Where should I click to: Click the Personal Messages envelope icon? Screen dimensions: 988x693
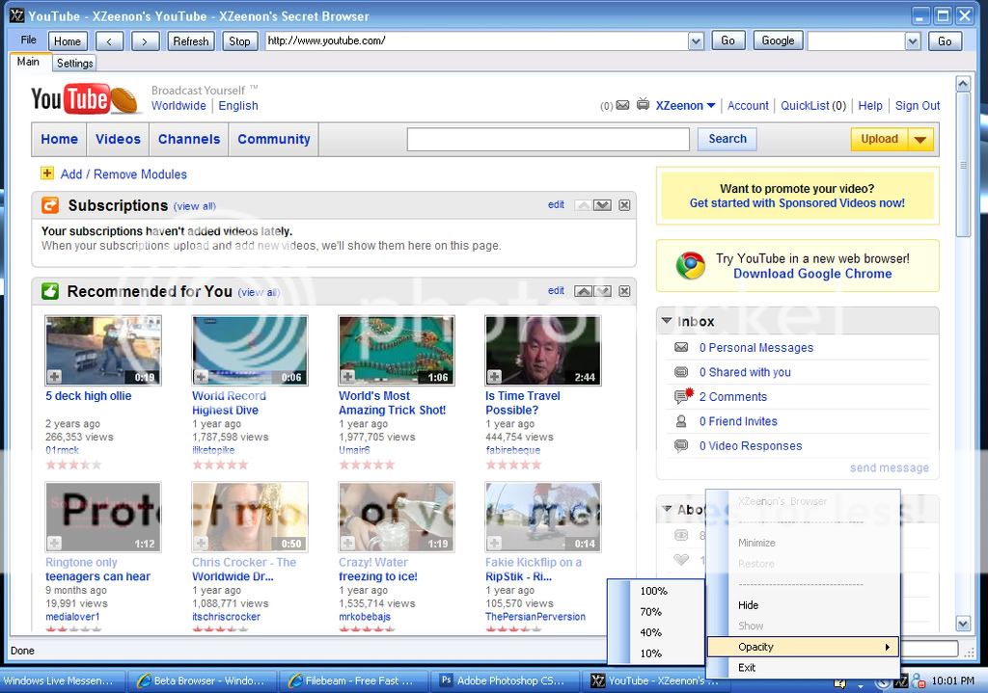681,348
